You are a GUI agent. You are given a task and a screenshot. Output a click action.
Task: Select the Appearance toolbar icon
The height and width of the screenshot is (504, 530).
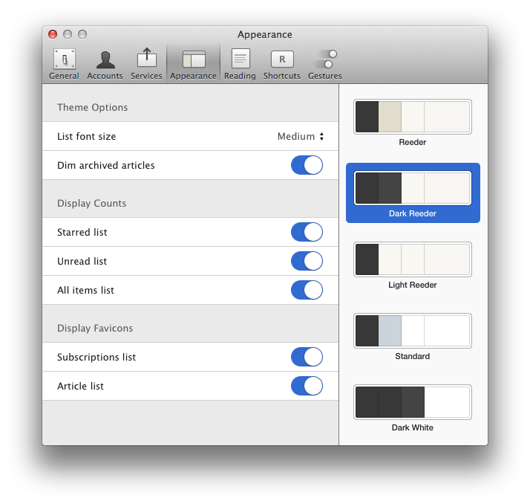pyautogui.click(x=193, y=64)
